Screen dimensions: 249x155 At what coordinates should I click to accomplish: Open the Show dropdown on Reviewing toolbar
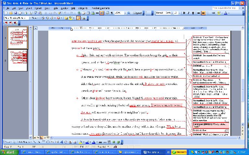tap(35, 18)
